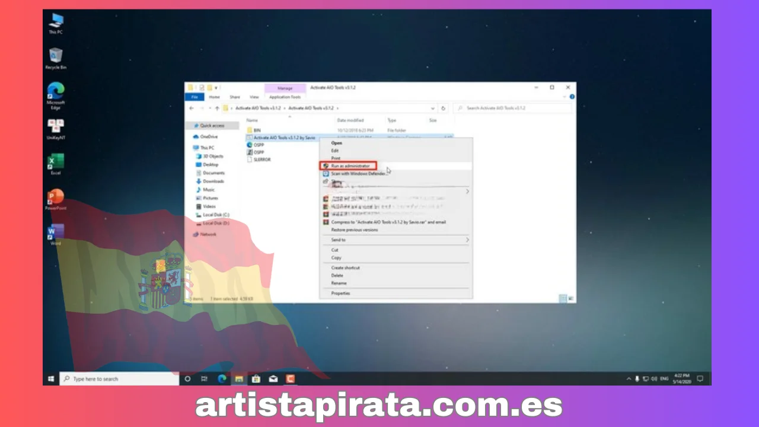
Task: Open Task View on the taskbar
Action: [205, 378]
